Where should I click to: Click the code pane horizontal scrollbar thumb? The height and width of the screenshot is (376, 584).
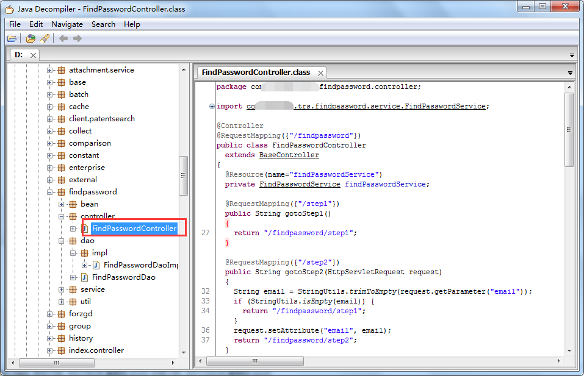(x=255, y=361)
